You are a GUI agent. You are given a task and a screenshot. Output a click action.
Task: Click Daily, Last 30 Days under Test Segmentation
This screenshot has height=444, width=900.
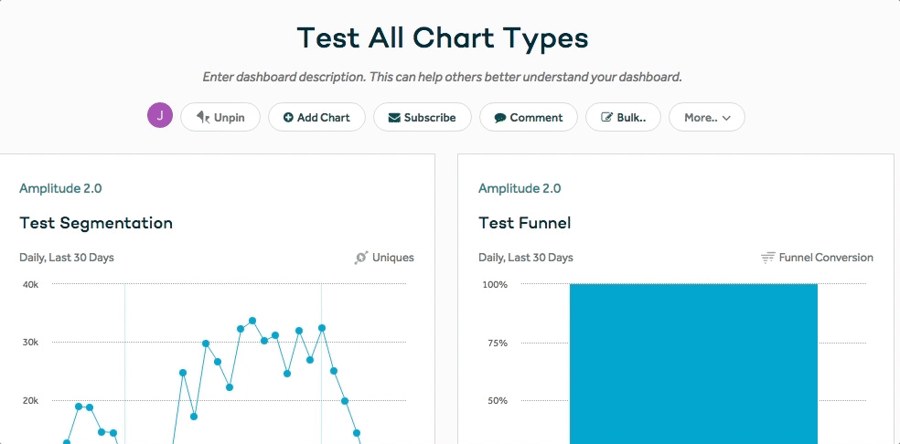67,258
